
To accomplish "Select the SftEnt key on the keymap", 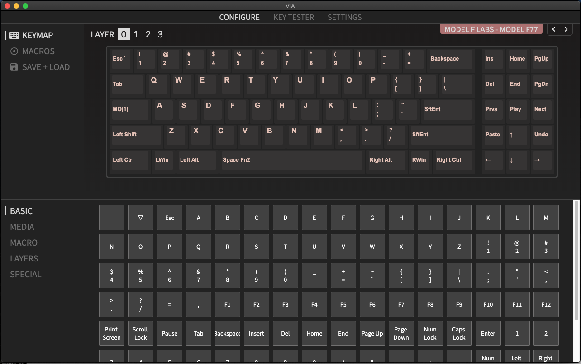I will click(447, 110).
